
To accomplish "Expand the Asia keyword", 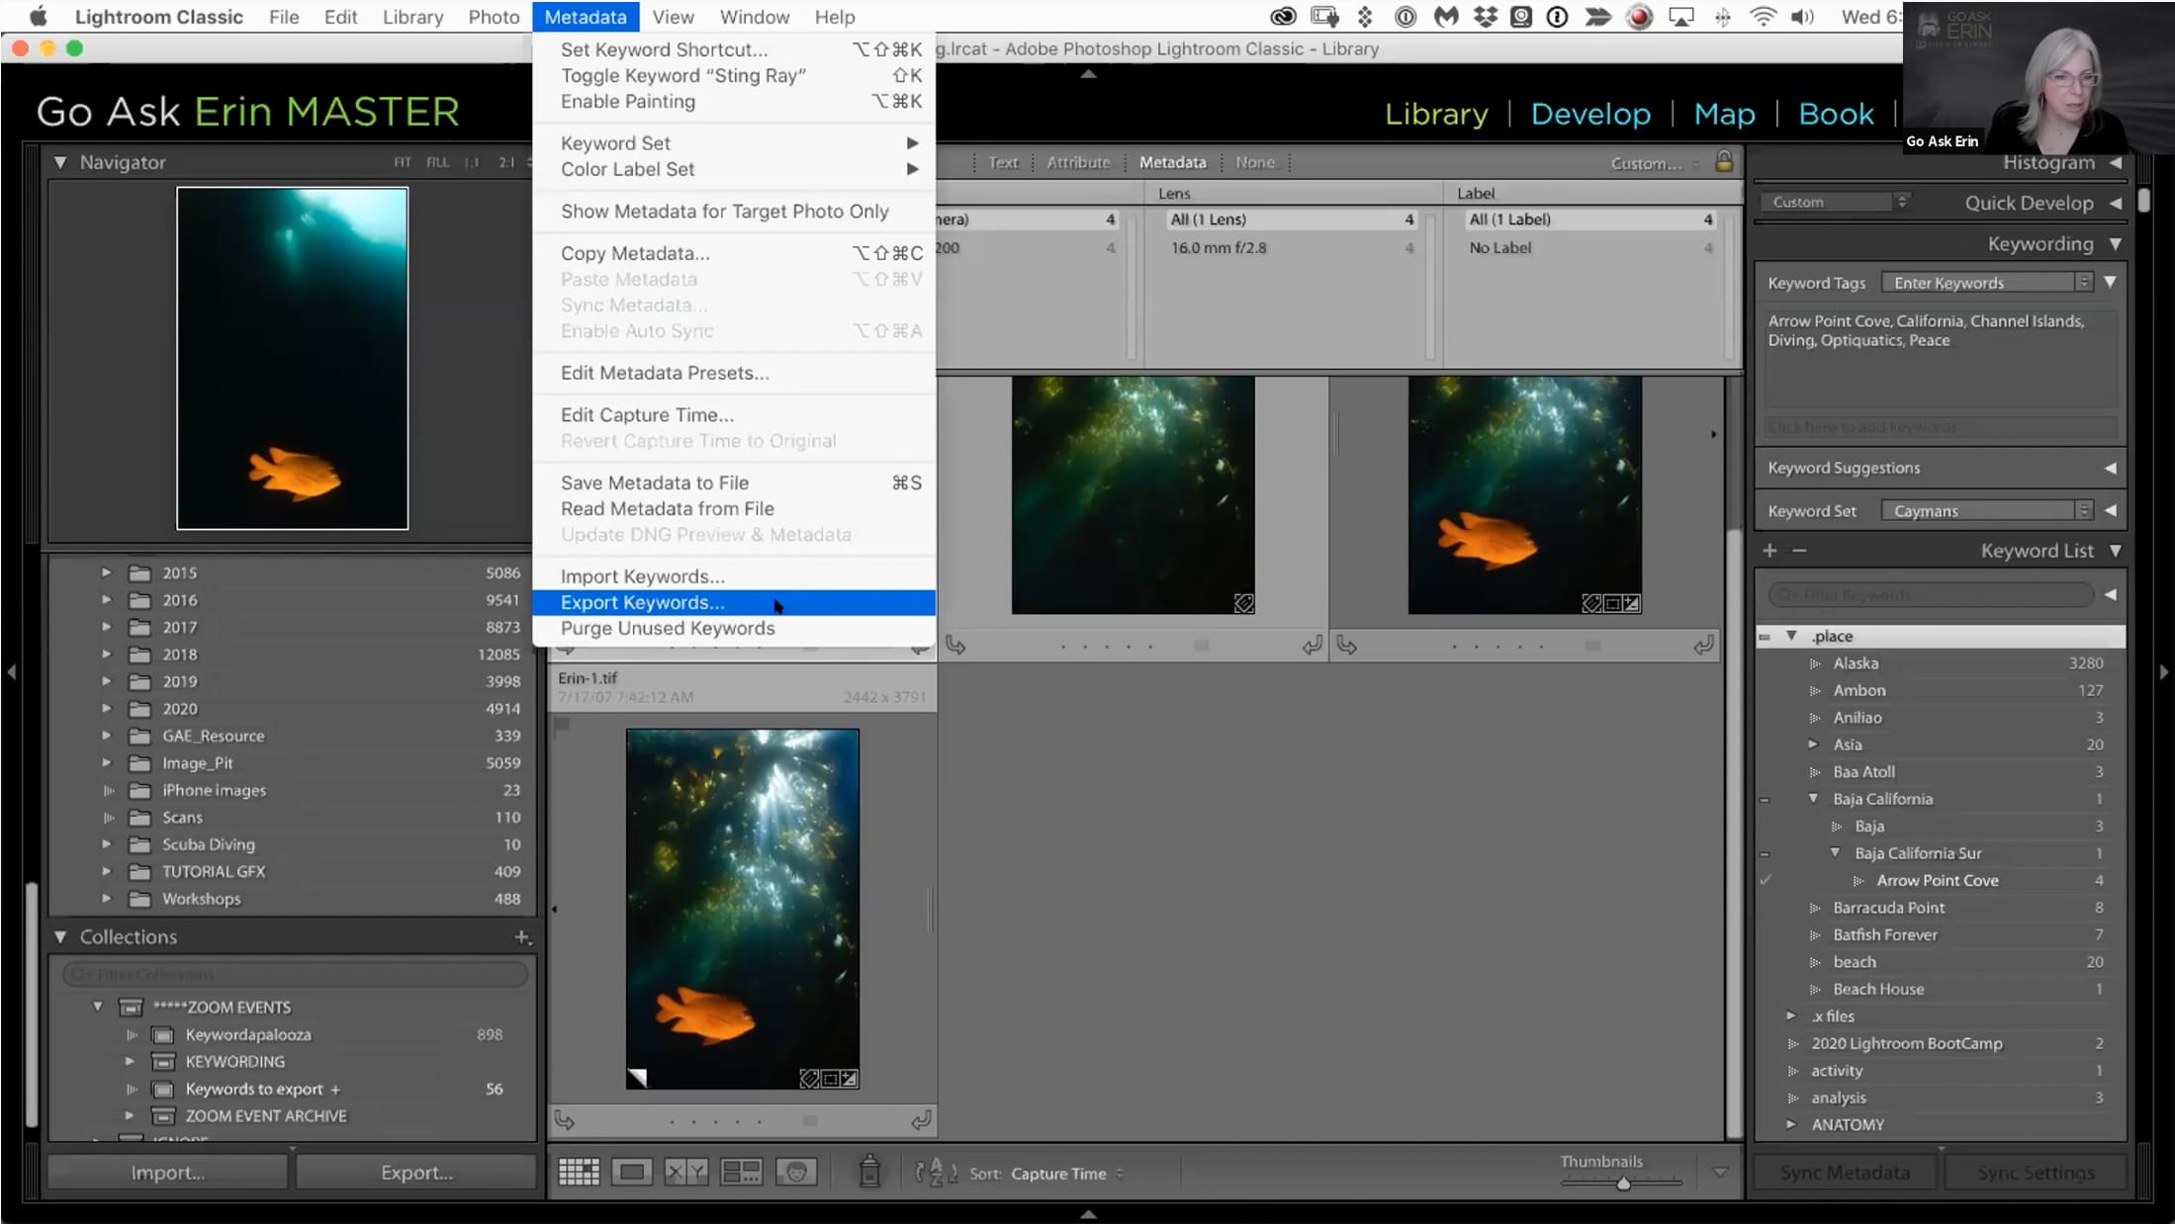I will [1813, 744].
